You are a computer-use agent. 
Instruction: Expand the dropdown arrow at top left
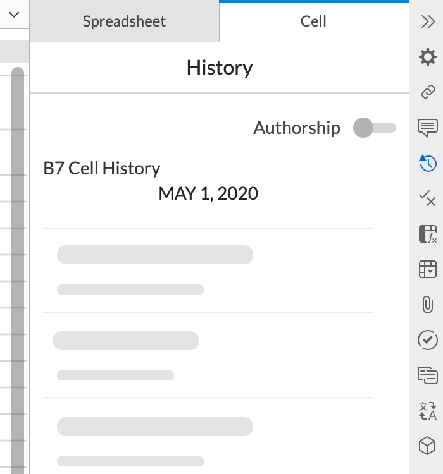click(14, 15)
